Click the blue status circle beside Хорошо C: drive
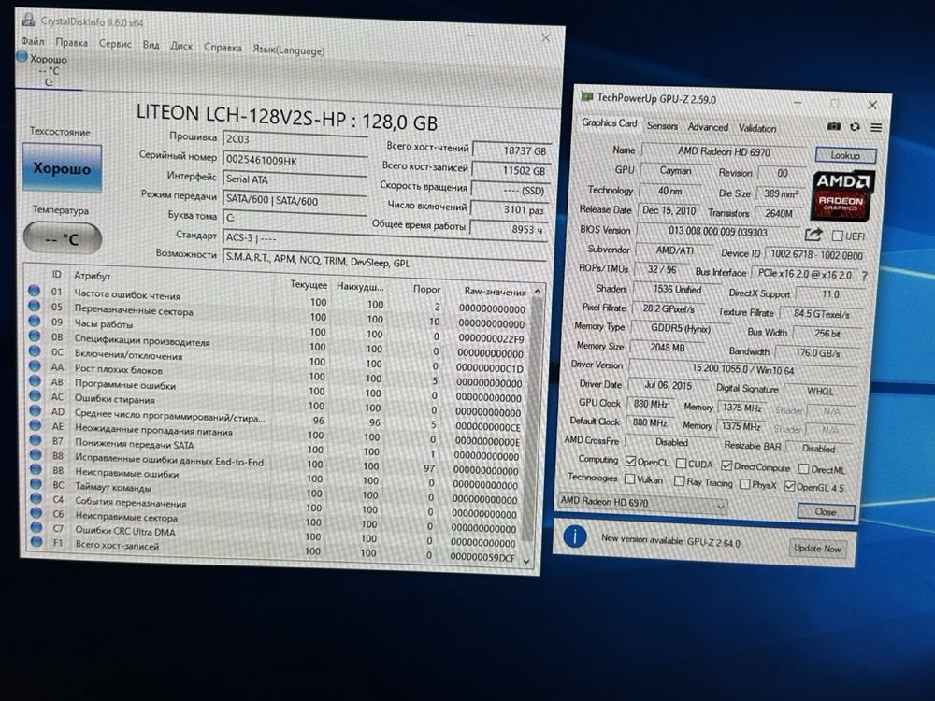 (x=22, y=57)
